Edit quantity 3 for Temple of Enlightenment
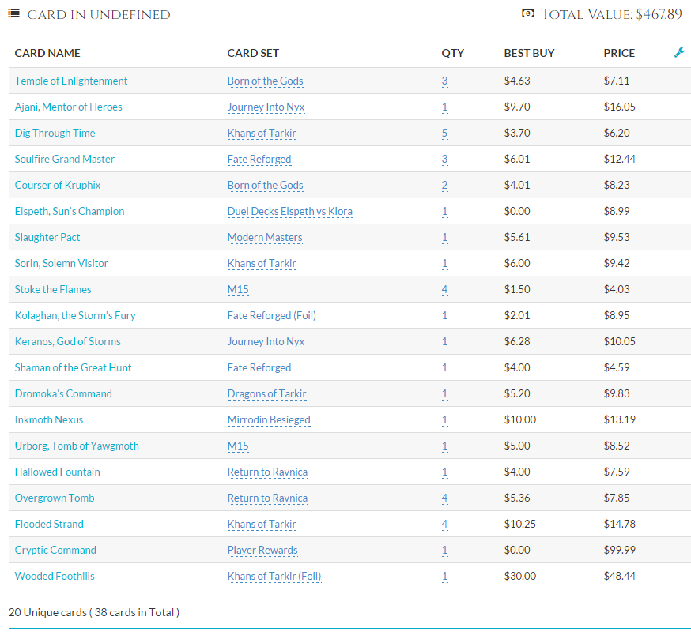691x632 pixels. [444, 81]
